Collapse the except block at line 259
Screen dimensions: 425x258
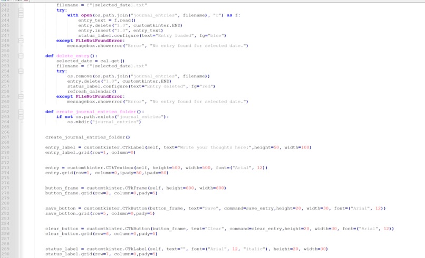[21, 96]
